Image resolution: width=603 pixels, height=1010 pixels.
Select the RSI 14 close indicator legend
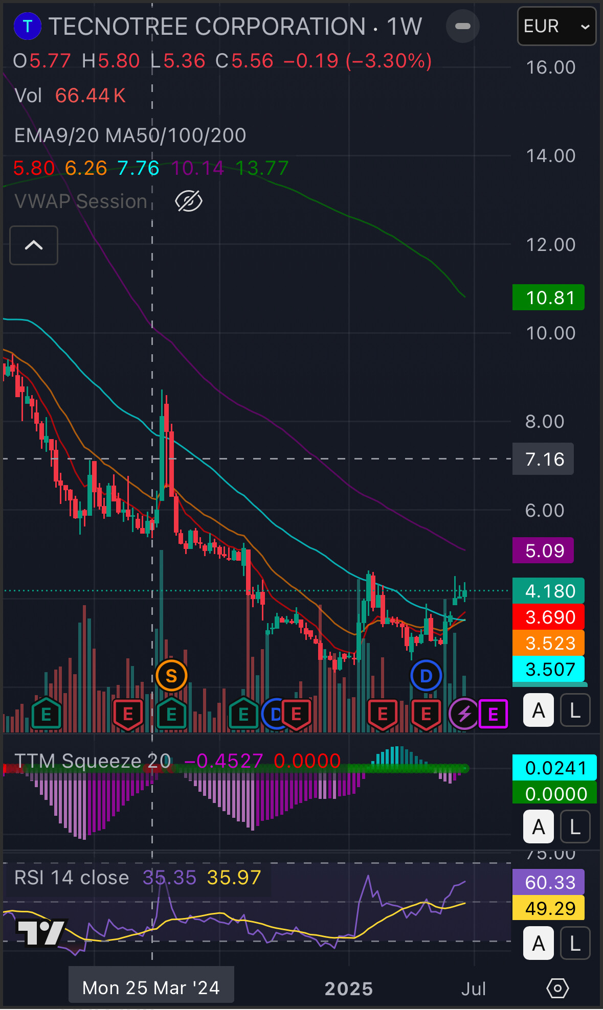tap(72, 878)
